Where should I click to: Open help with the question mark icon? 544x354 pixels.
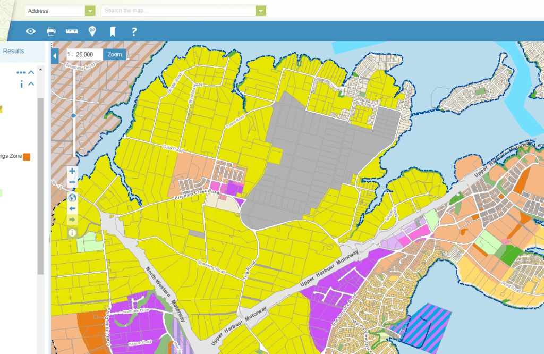click(x=134, y=31)
